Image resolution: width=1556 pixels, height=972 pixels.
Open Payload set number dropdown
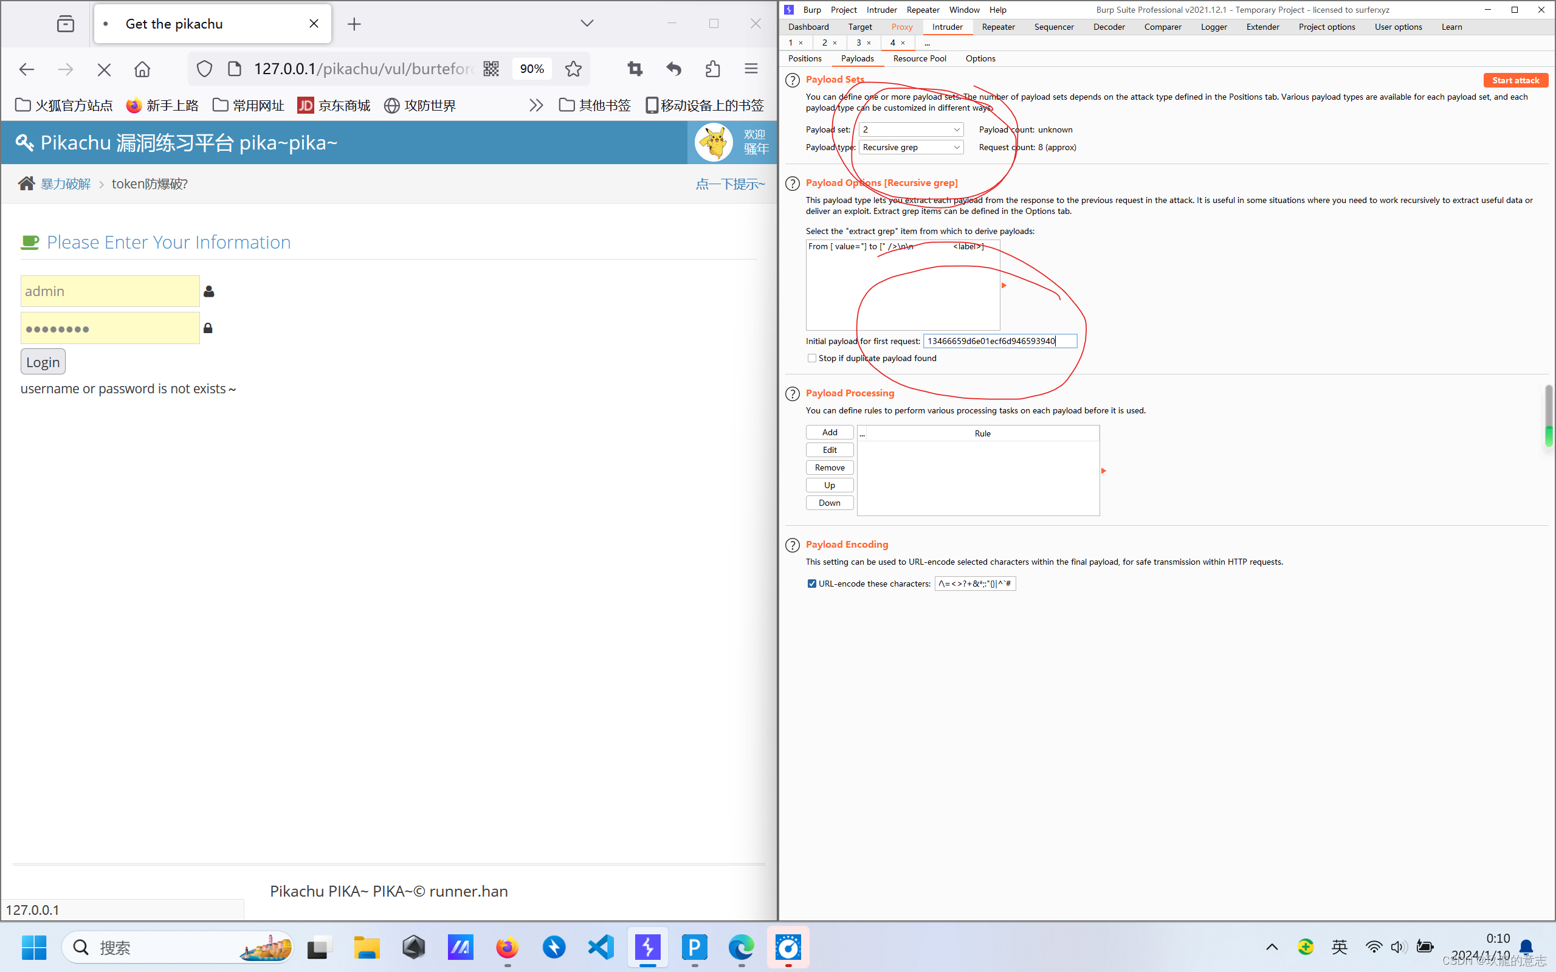click(x=910, y=129)
